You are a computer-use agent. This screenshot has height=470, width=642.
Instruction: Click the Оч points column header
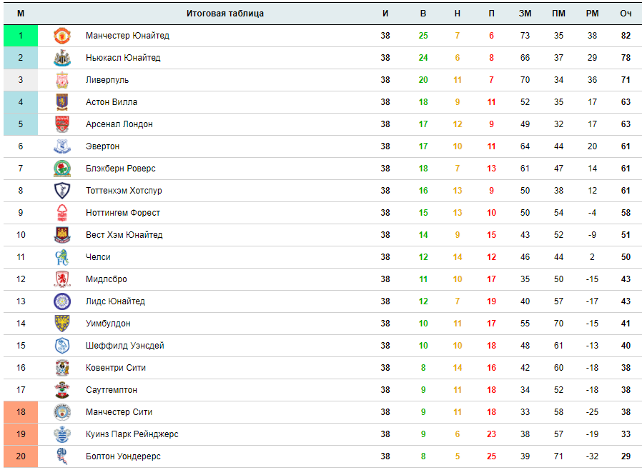click(x=626, y=14)
